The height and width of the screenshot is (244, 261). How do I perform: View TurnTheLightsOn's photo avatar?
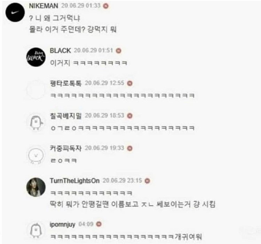(x=36, y=187)
